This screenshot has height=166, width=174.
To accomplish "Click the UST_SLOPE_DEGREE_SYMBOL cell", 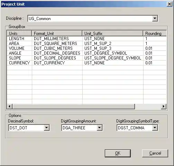I will click(113, 58).
